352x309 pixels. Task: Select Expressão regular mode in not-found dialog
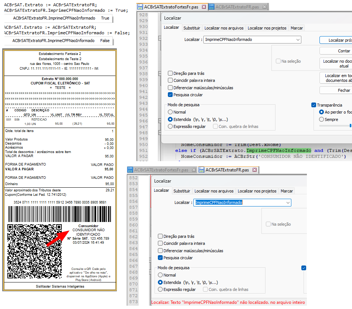coord(160,289)
